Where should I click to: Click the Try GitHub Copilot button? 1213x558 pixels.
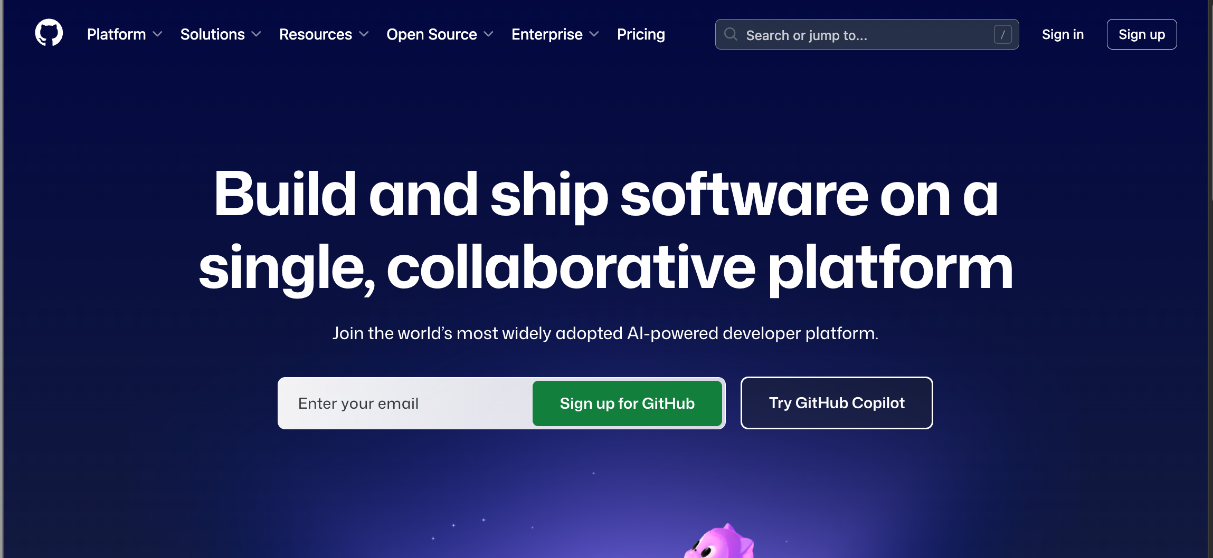(837, 403)
